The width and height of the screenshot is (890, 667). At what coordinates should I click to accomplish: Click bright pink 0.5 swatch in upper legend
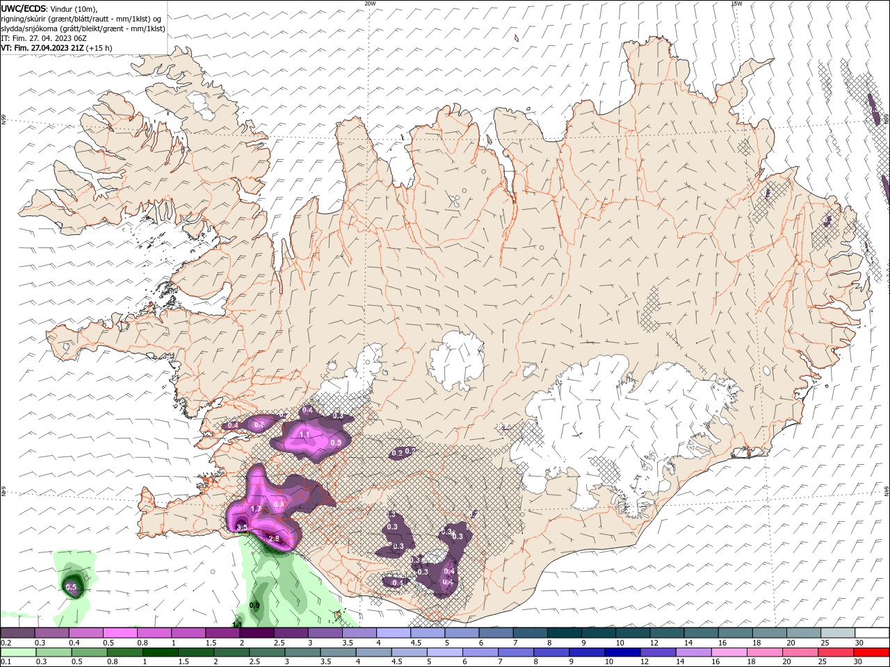[120, 632]
